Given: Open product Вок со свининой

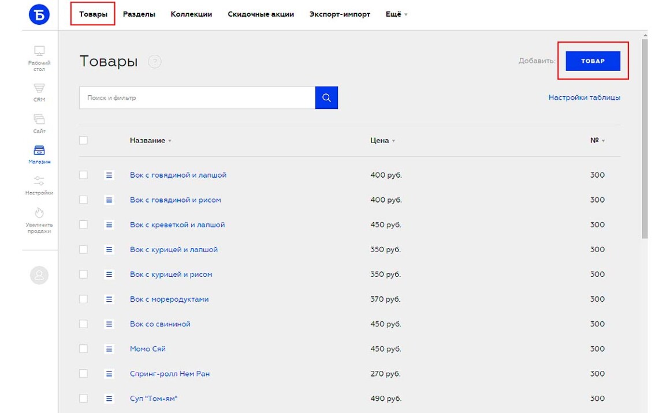Looking at the screenshot, I should pos(160,324).
